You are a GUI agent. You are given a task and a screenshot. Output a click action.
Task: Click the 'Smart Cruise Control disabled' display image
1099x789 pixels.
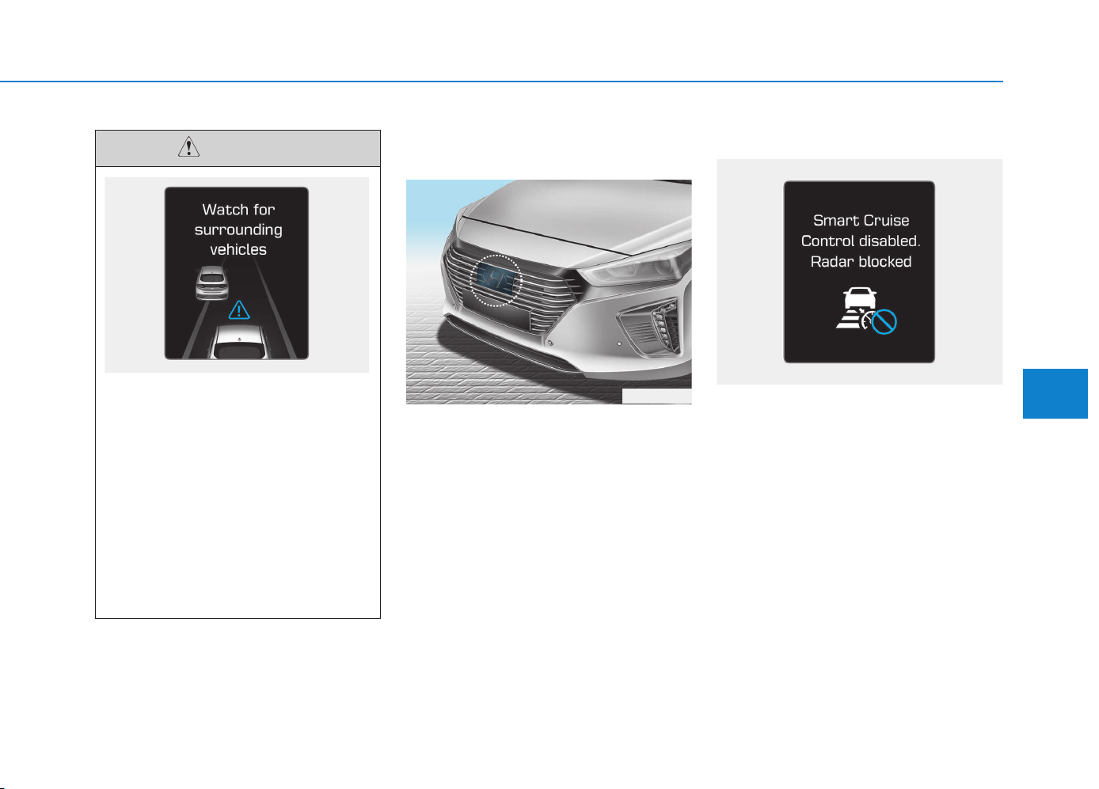[x=859, y=272]
